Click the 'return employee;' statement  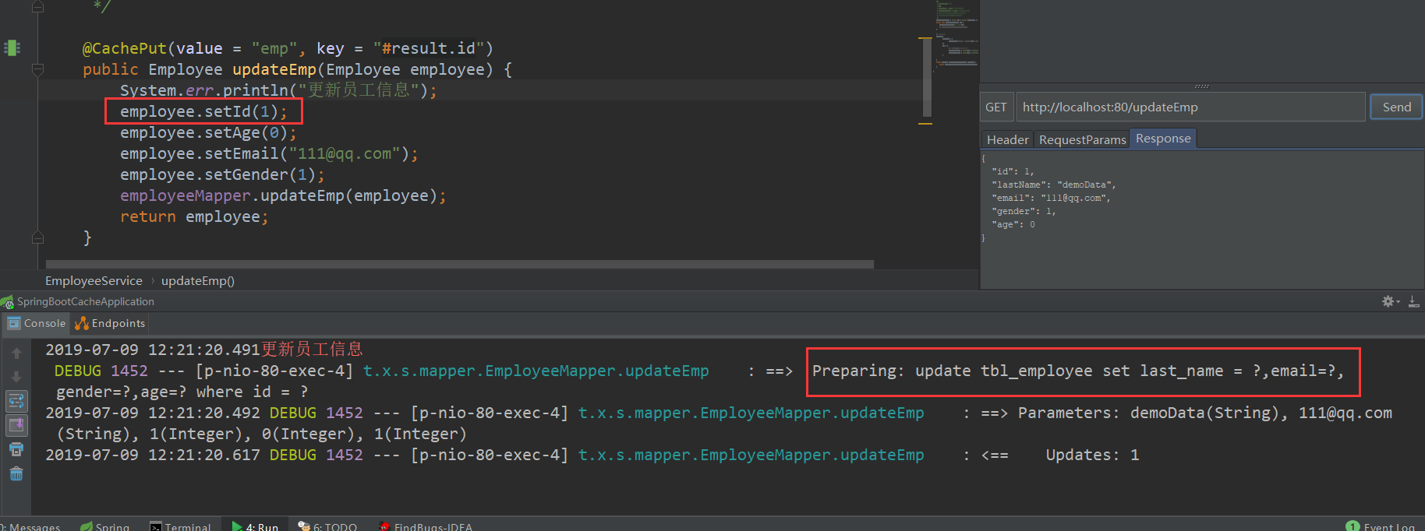tap(194, 216)
